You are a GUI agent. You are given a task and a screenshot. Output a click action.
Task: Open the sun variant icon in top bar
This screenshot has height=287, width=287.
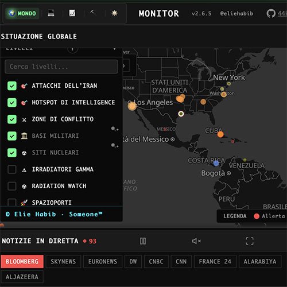(x=114, y=13)
